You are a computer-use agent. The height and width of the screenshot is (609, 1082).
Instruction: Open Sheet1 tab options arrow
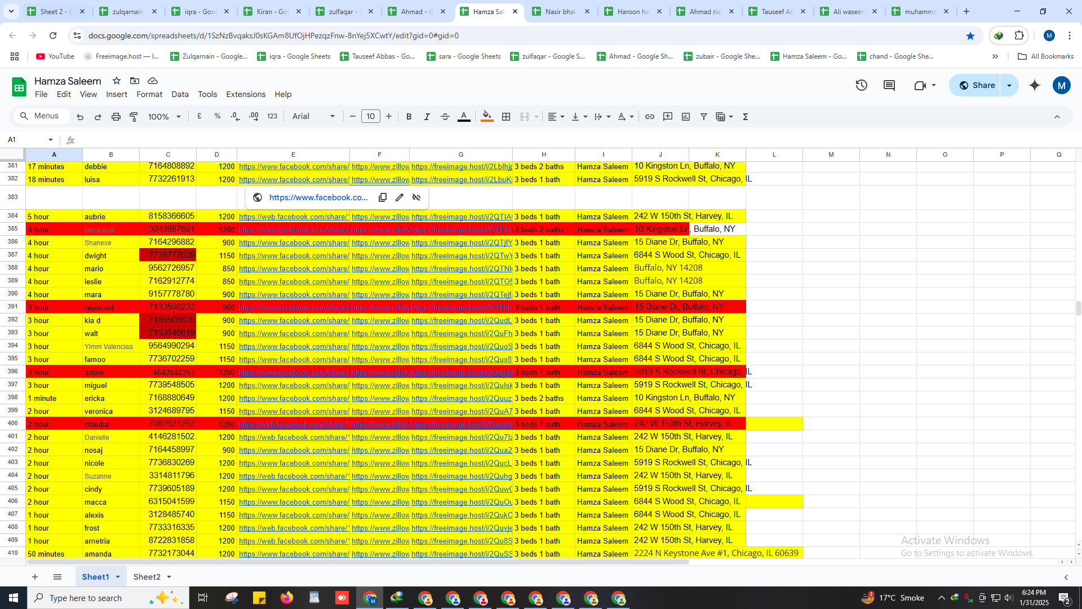118,577
